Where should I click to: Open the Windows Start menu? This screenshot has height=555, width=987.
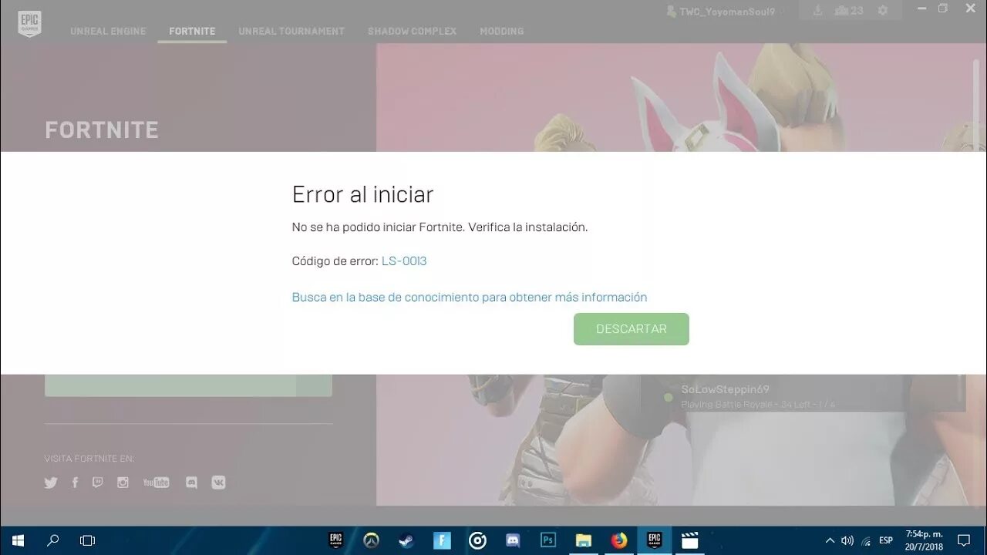18,540
